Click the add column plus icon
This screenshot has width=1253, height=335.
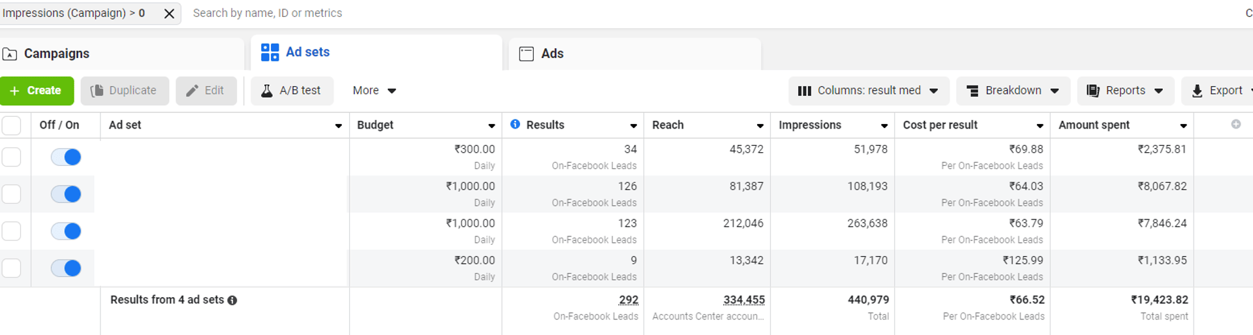[1236, 124]
